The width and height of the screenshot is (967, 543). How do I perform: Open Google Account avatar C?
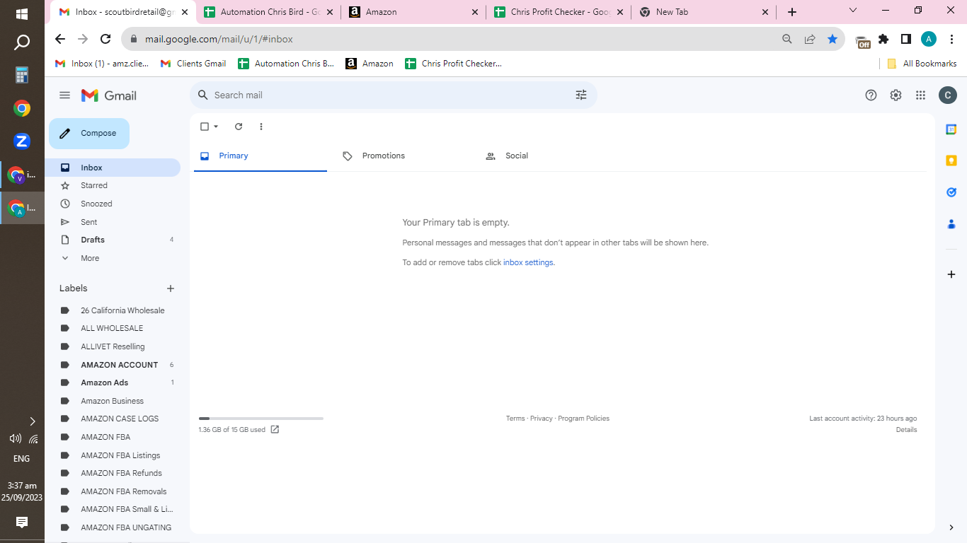coord(948,95)
